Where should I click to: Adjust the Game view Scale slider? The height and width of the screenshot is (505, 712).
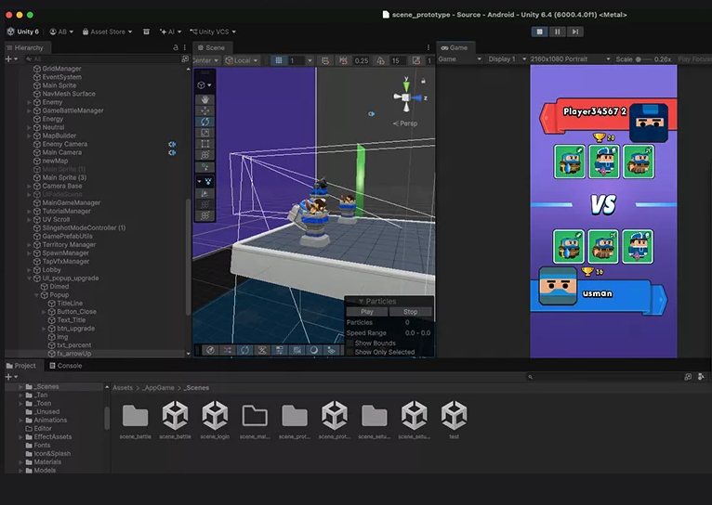(x=644, y=58)
